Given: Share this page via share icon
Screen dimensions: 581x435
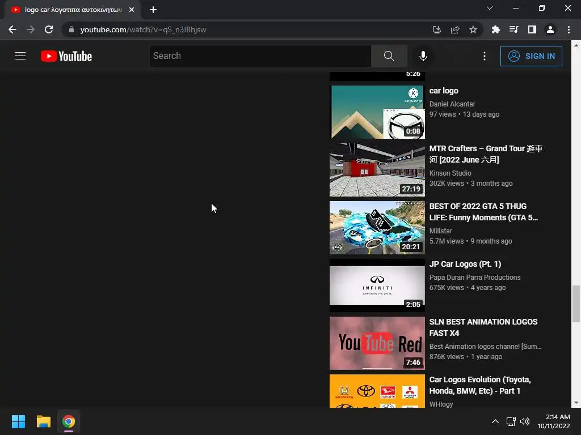Looking at the screenshot, I should [455, 29].
